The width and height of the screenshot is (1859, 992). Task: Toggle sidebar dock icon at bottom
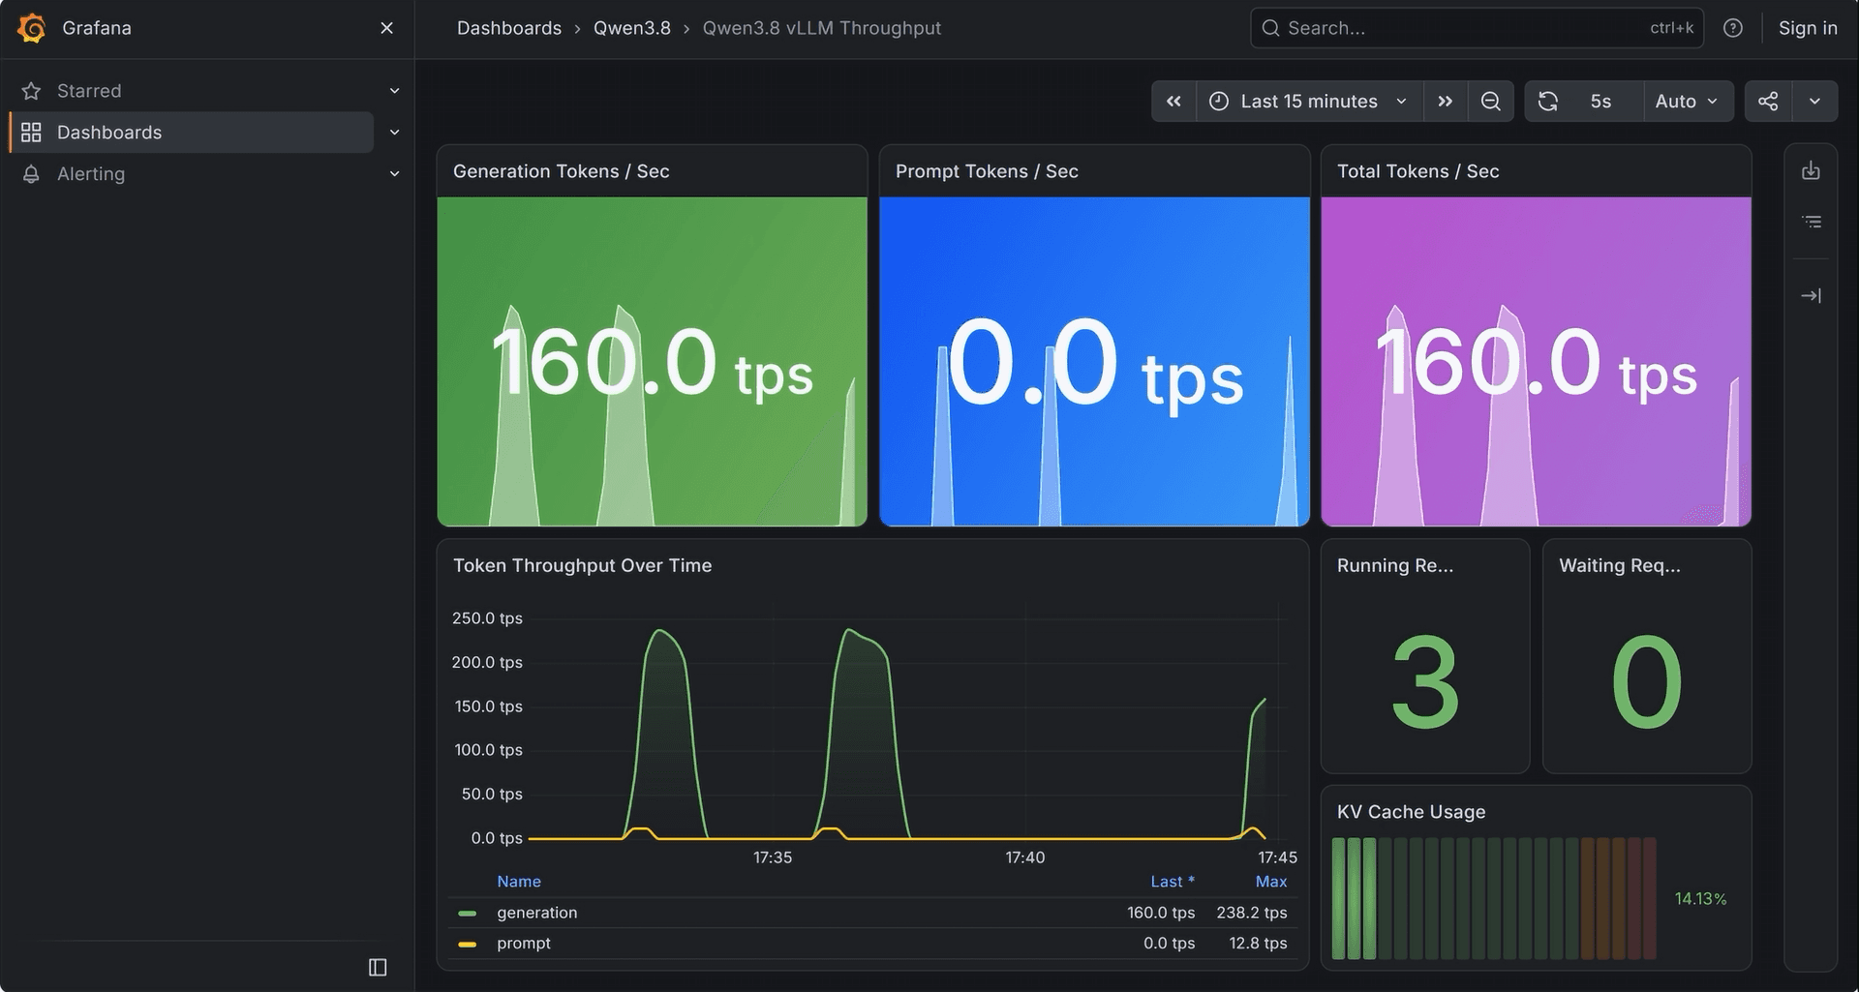[378, 967]
